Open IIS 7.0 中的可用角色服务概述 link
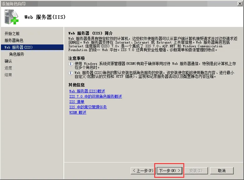The width and height of the screenshot is (244, 180). [x=95, y=96]
